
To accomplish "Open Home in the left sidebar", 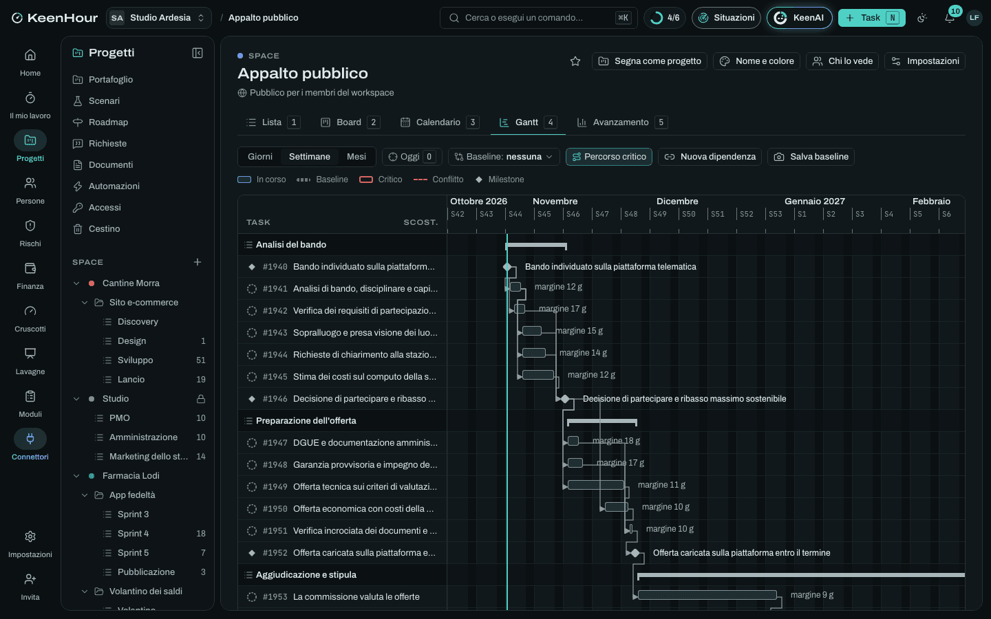I will coord(30,62).
